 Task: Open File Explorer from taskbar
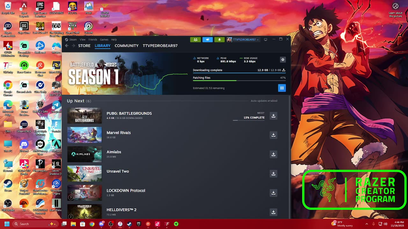tap(73, 224)
